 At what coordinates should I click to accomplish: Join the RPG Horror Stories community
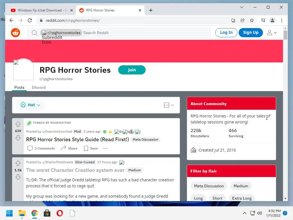[132, 70]
